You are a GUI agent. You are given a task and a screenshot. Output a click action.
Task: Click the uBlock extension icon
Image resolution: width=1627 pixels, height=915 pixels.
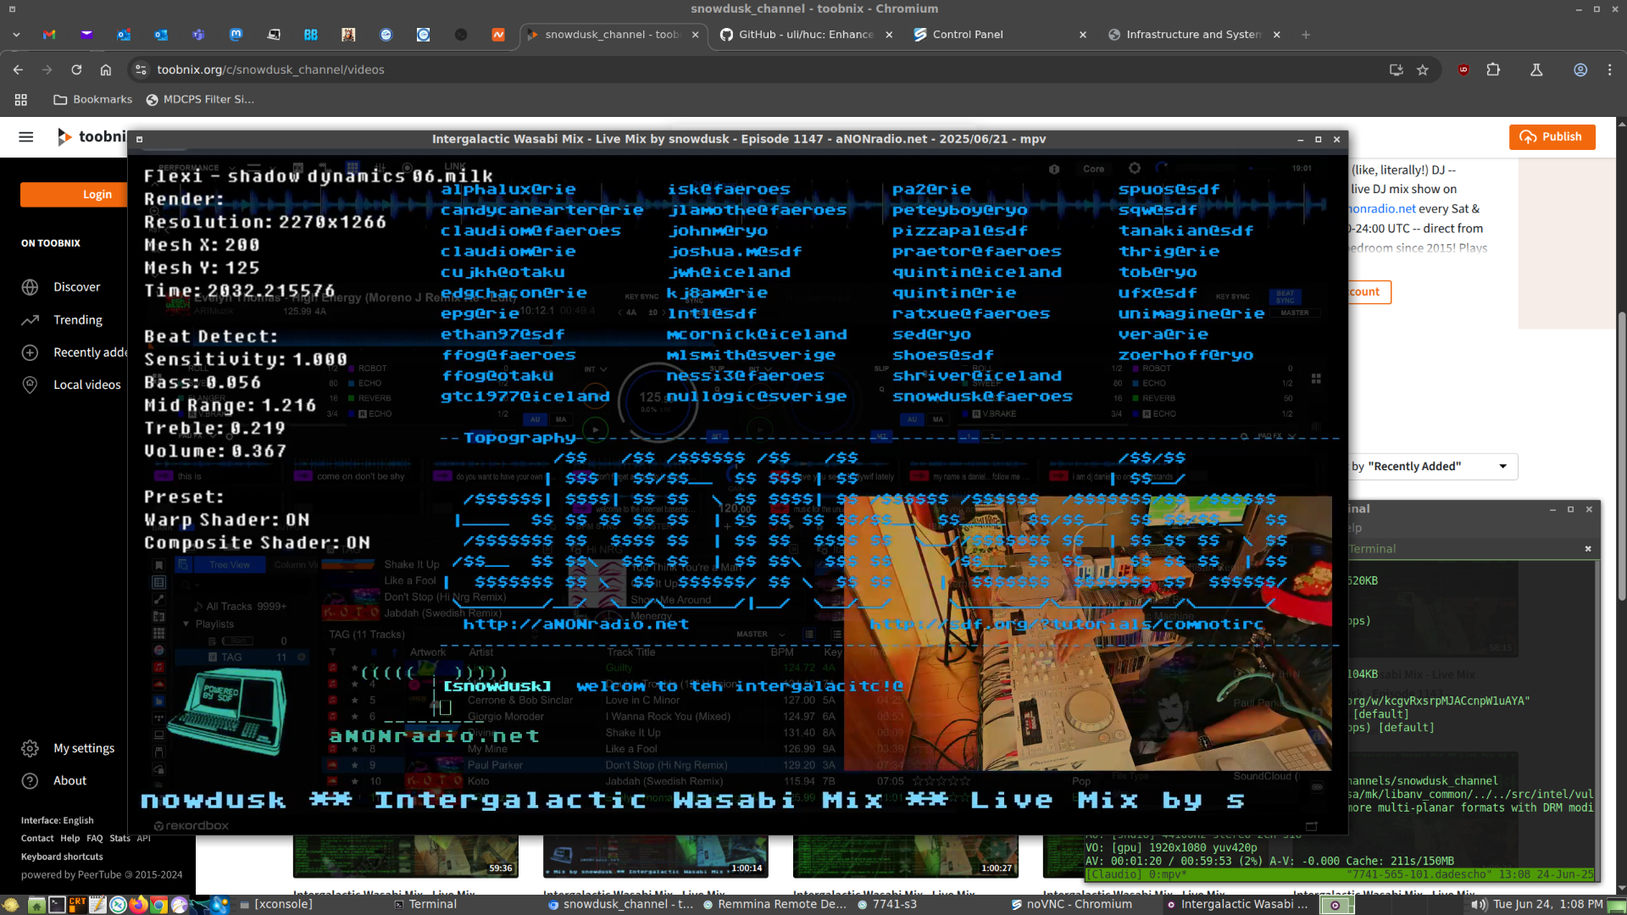1463,69
